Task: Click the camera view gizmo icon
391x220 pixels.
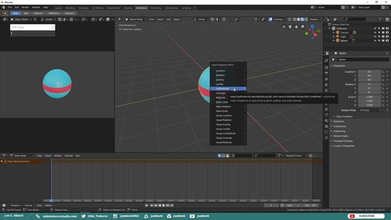Action: [290, 27]
